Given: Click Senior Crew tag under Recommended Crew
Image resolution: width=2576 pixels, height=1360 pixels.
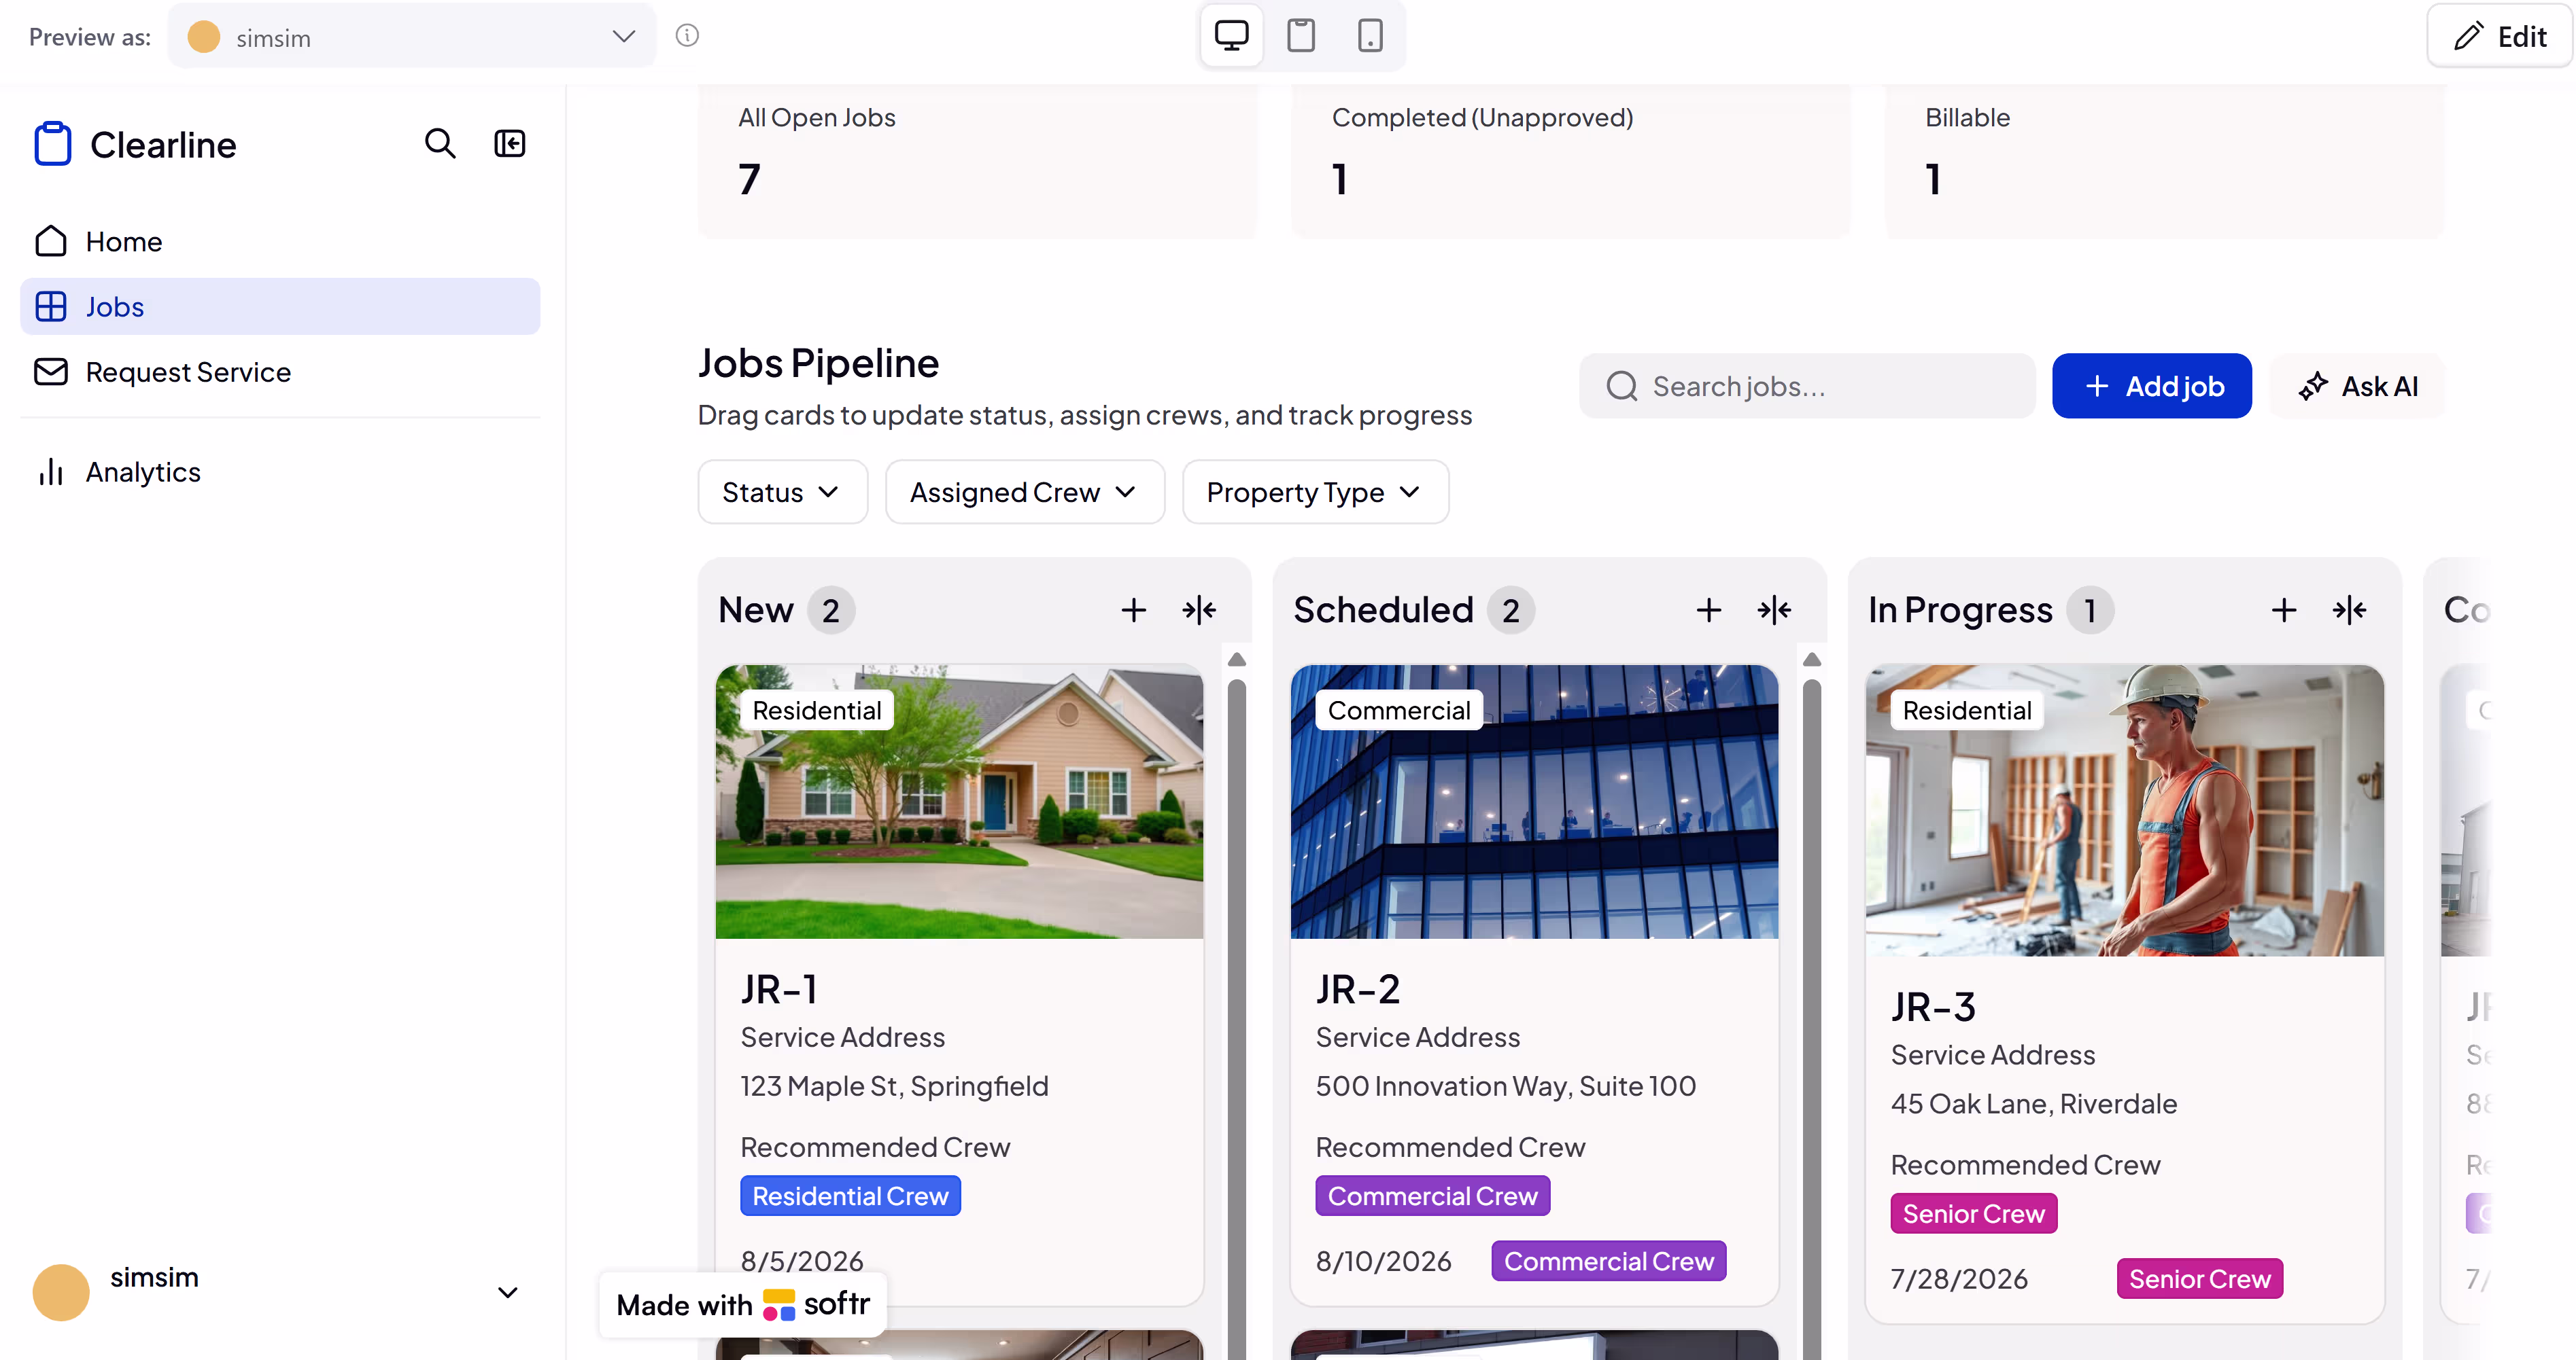Looking at the screenshot, I should (x=1973, y=1214).
